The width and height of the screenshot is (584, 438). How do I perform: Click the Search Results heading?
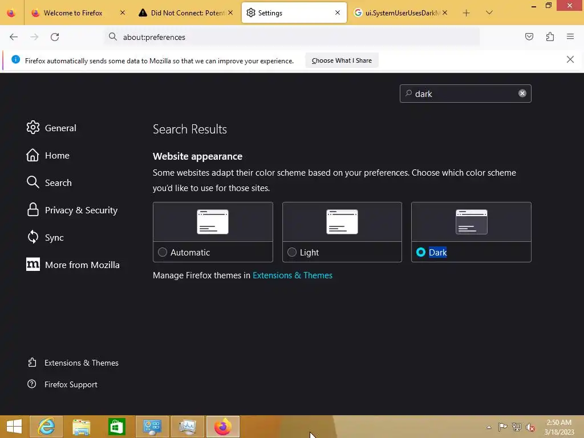(x=189, y=129)
